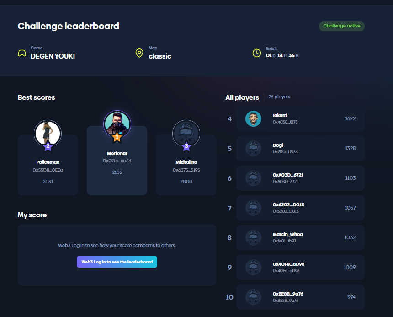Click the map location pin icon
Screen dimensions: 393x317
(x=139, y=53)
